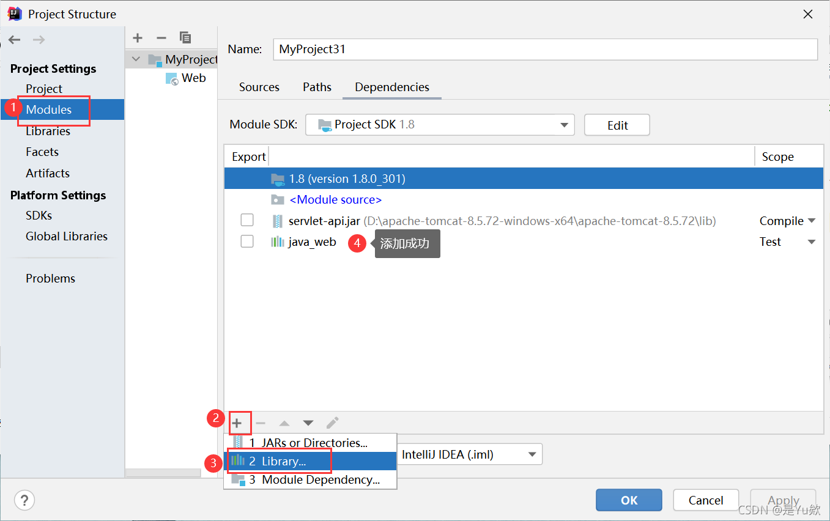Select Artifacts in Project Settings

coord(48,173)
